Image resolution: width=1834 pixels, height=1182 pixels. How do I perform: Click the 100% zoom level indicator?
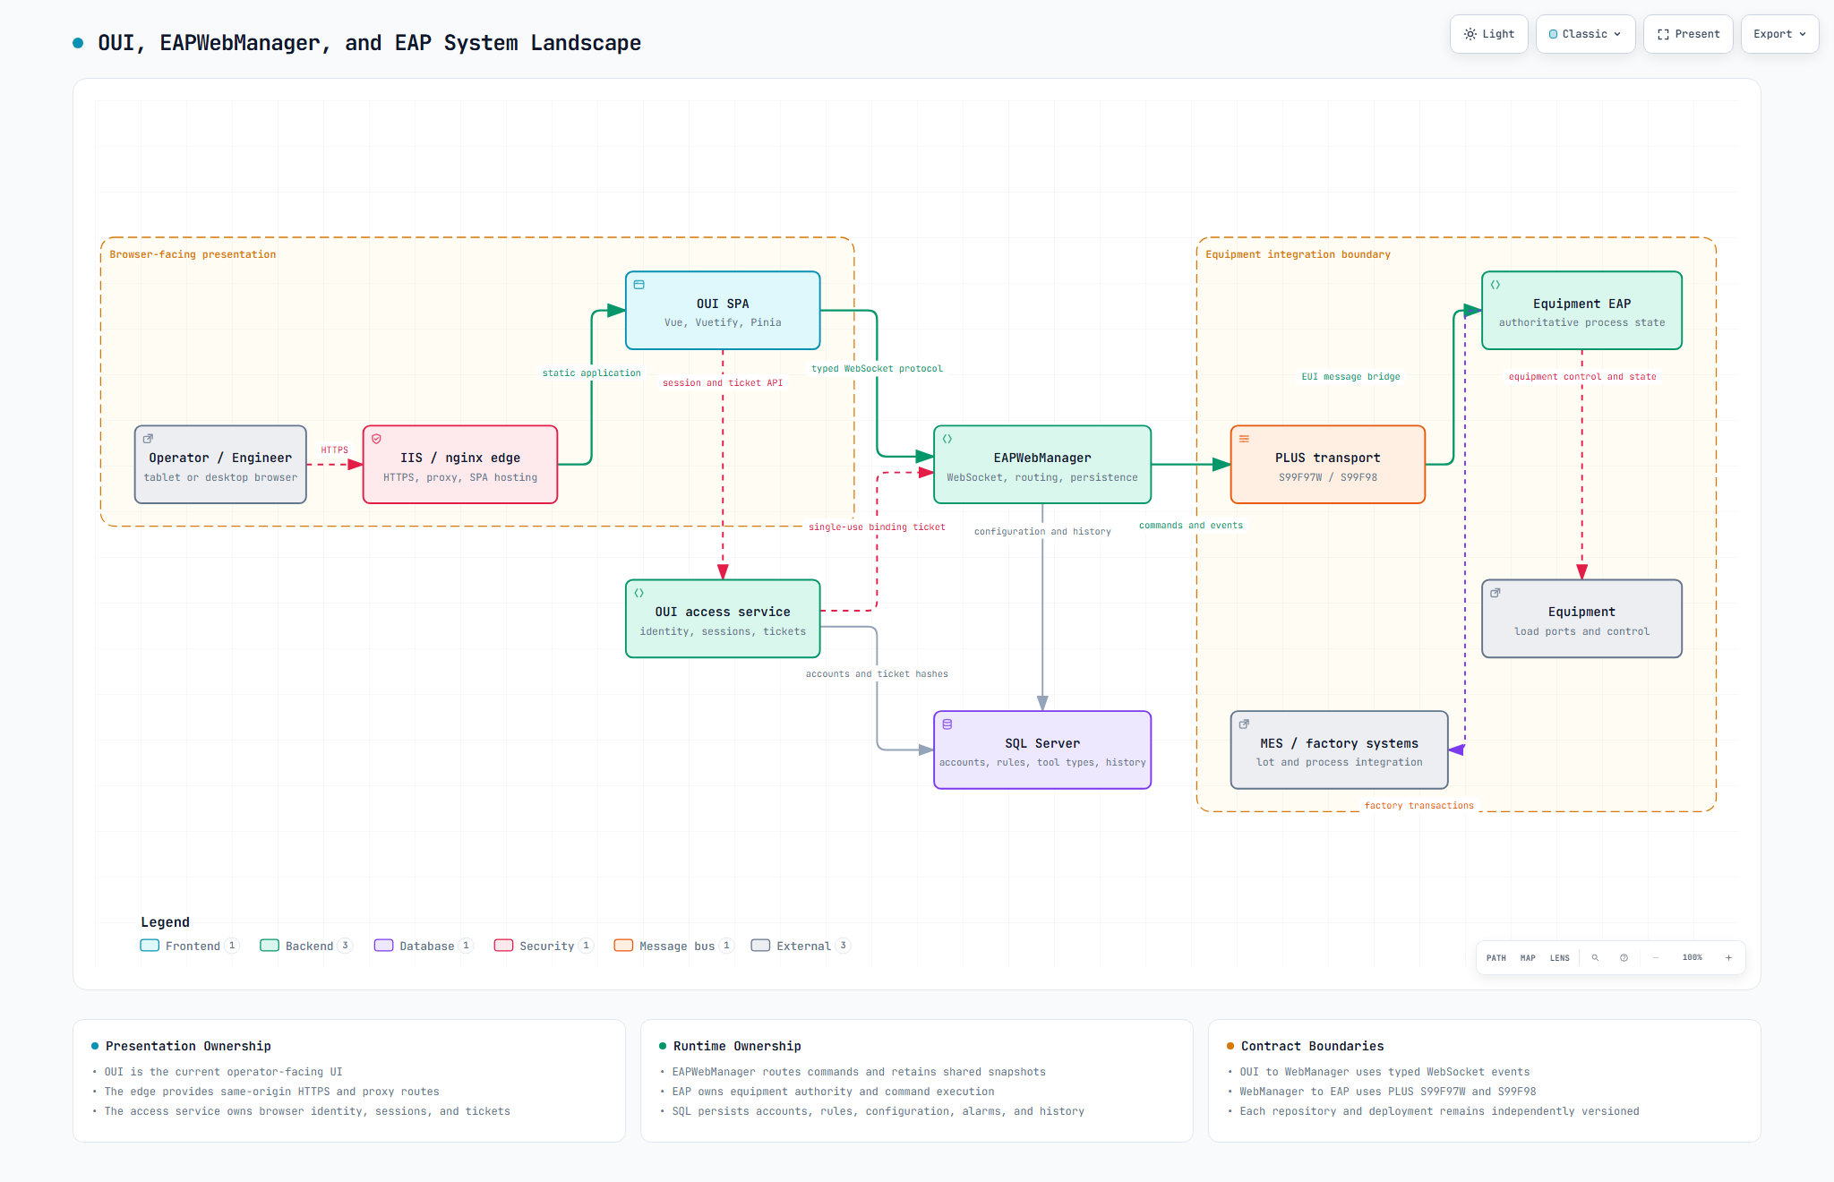(1693, 958)
